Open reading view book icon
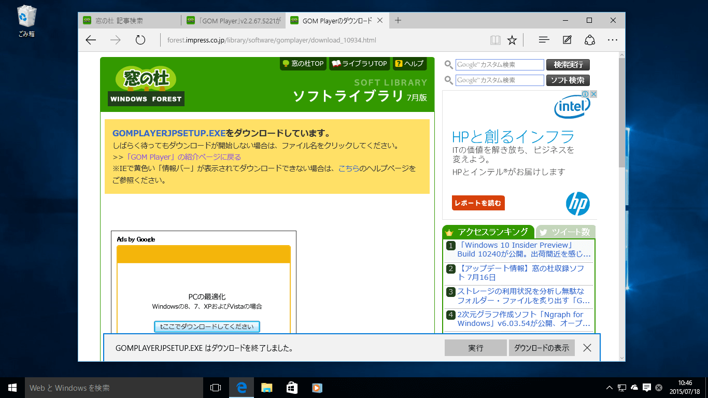Image resolution: width=708 pixels, height=398 pixels. [495, 40]
